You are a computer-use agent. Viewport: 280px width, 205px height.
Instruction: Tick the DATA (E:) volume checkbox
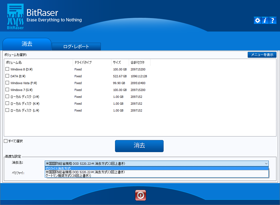pyautogui.click(x=7, y=76)
